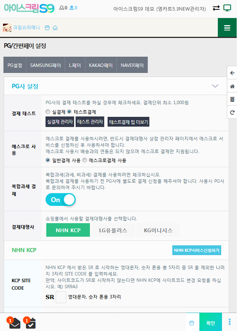Screen dimensions: 237x331
Task: Click the 크림슈퍼매니 avatar image
Action: (x=7, y=28)
